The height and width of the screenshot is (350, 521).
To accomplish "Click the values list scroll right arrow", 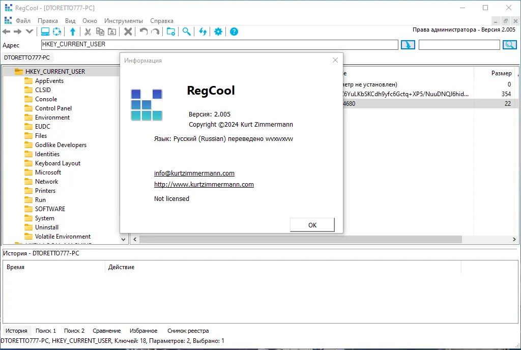I will click(x=514, y=239).
